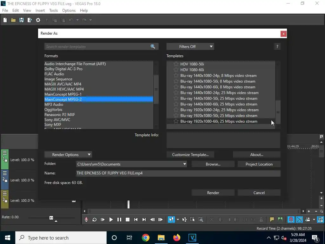Go to end of project
The image size is (325, 244).
click(144, 220)
